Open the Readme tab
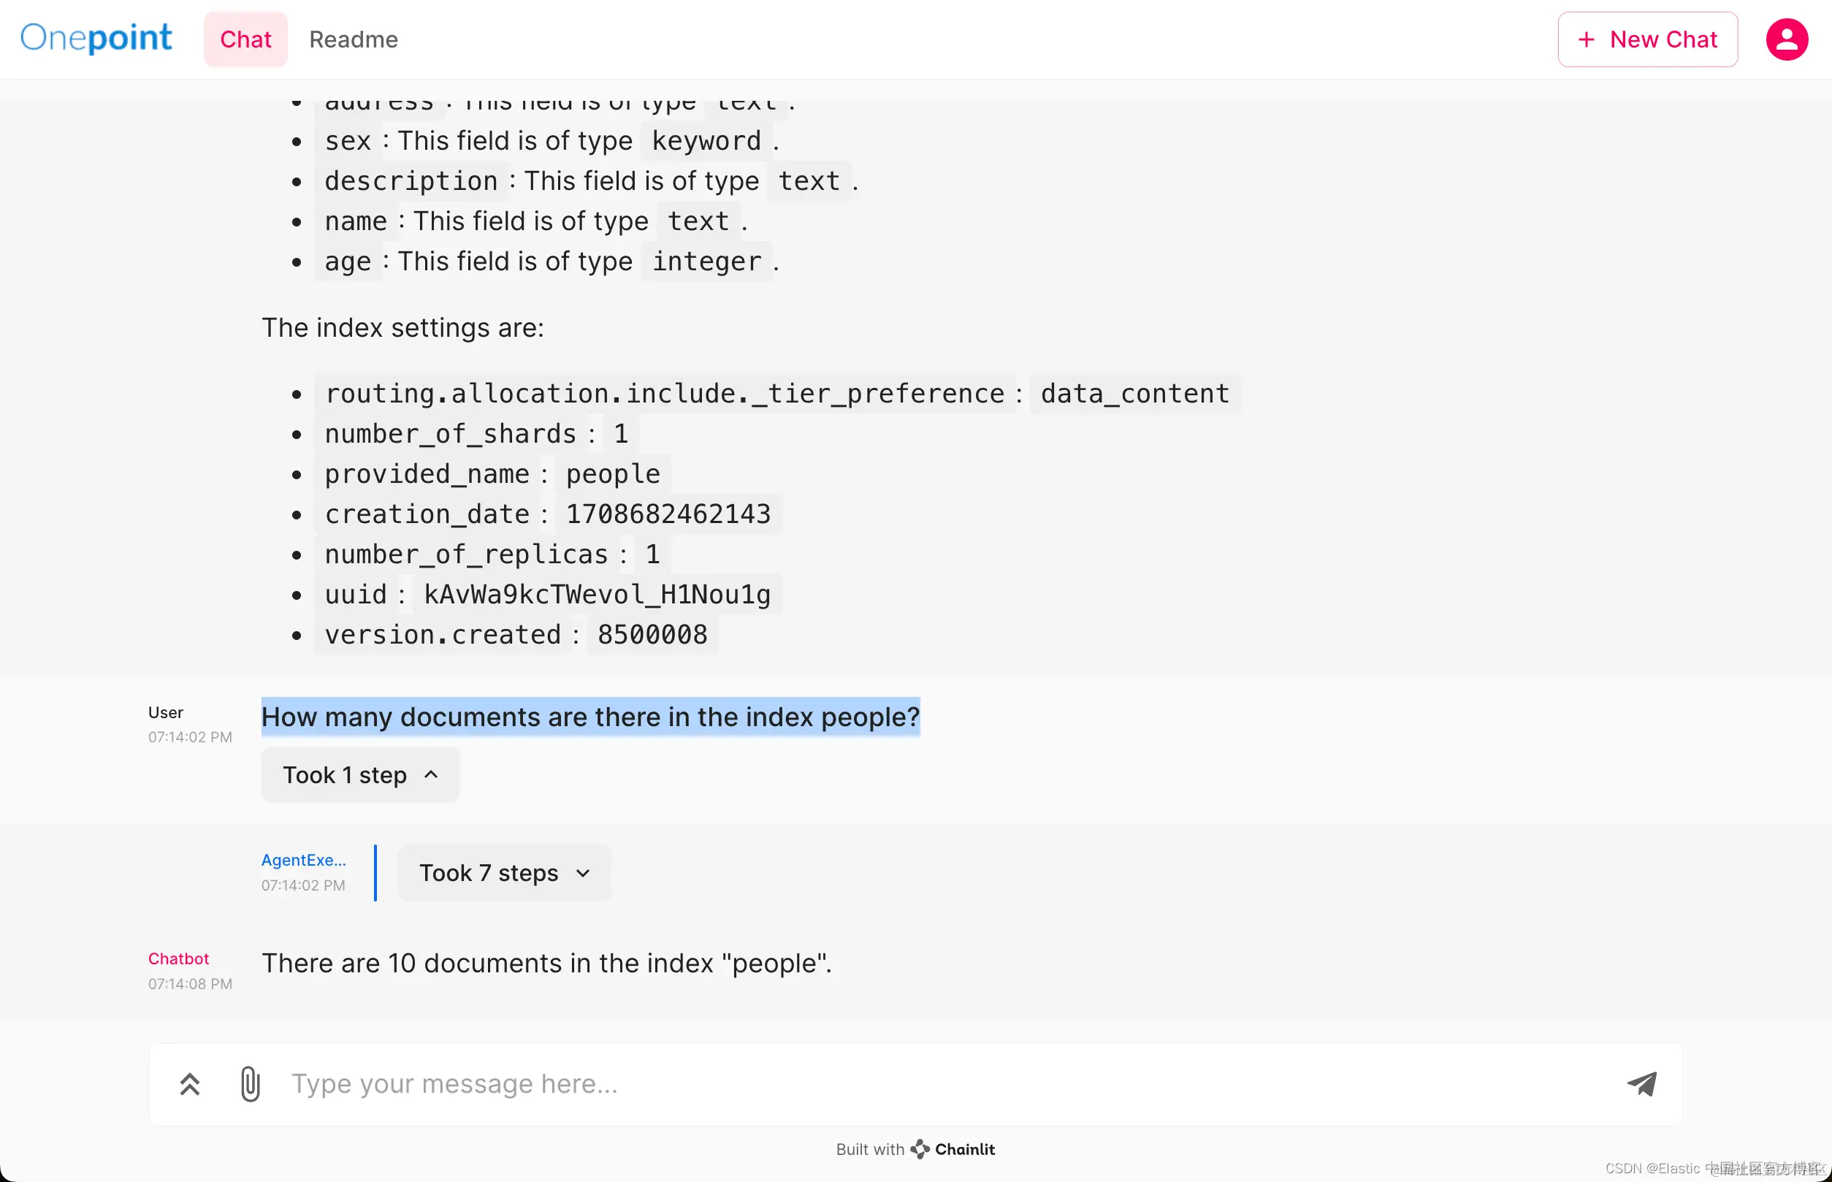 pos(353,39)
